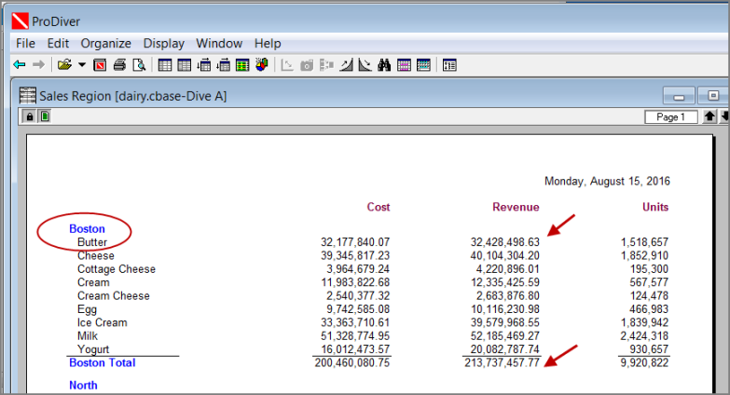Click the open folder toolbar icon

point(64,65)
